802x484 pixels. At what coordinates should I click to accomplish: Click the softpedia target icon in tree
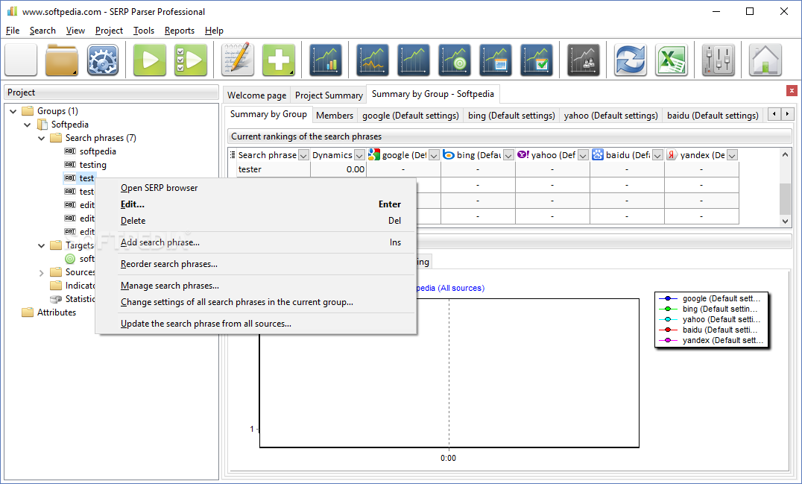pyautogui.click(x=70, y=259)
